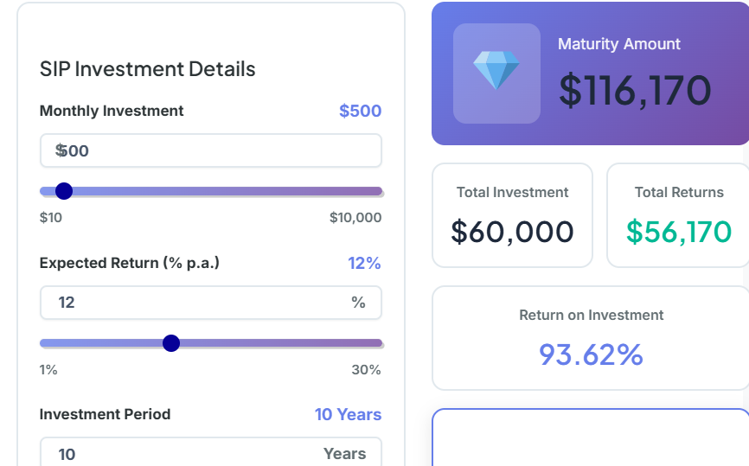Click the Expected Return input field
Screen dimensions: 749x466
point(199,303)
